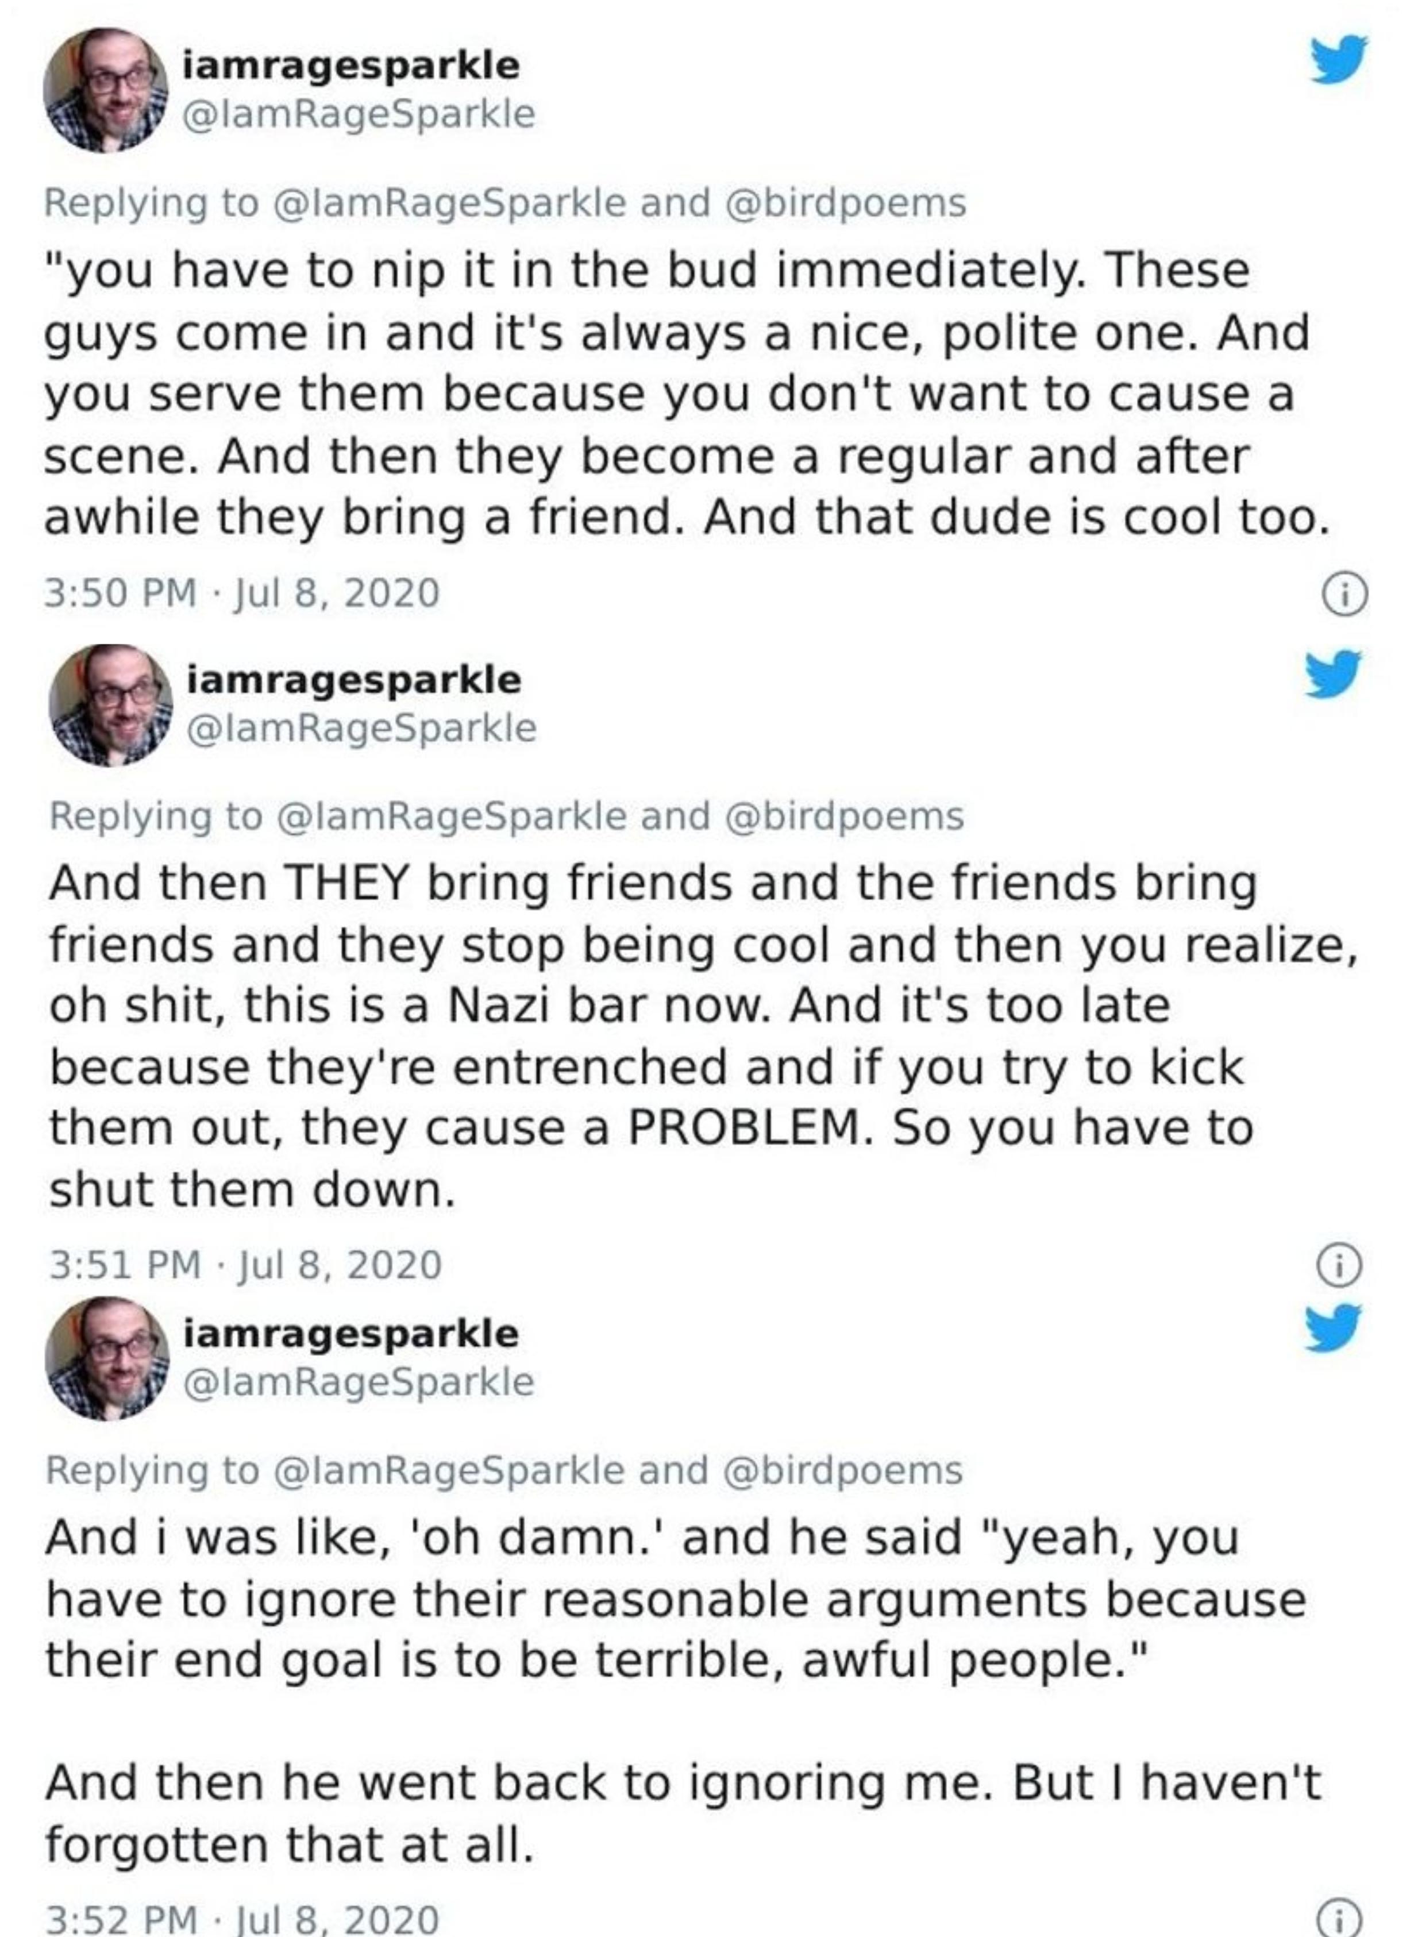Image resolution: width=1414 pixels, height=1937 pixels.
Task: Open the info icon on the 3:51 PM tweet
Action: [1339, 1265]
